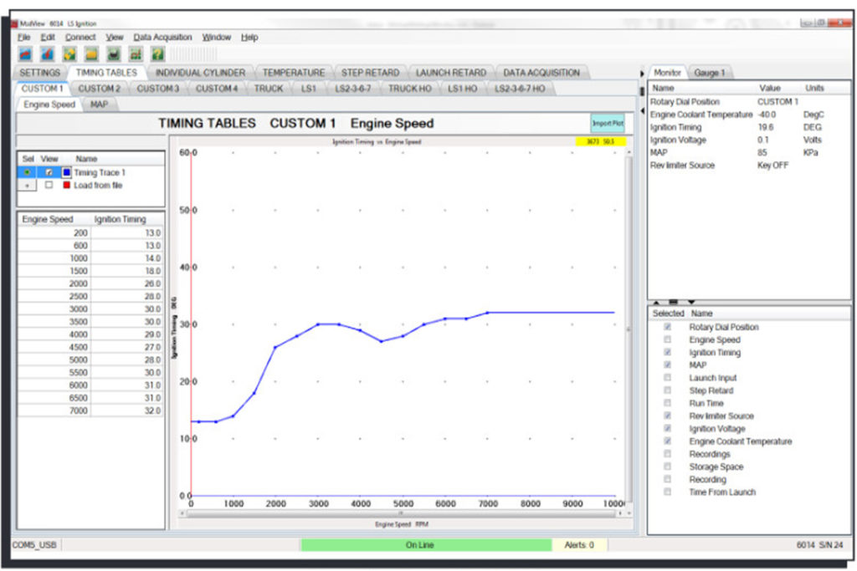The height and width of the screenshot is (571, 857).
Task: Open the Help menu
Action: tap(249, 37)
